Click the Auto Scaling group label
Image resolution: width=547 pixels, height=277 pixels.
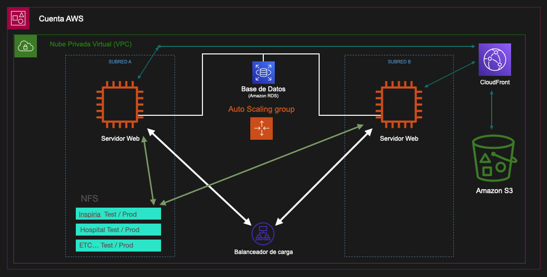click(x=261, y=109)
